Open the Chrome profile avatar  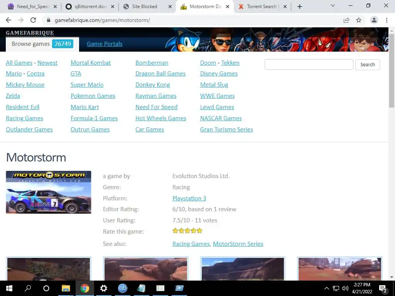tap(374, 20)
